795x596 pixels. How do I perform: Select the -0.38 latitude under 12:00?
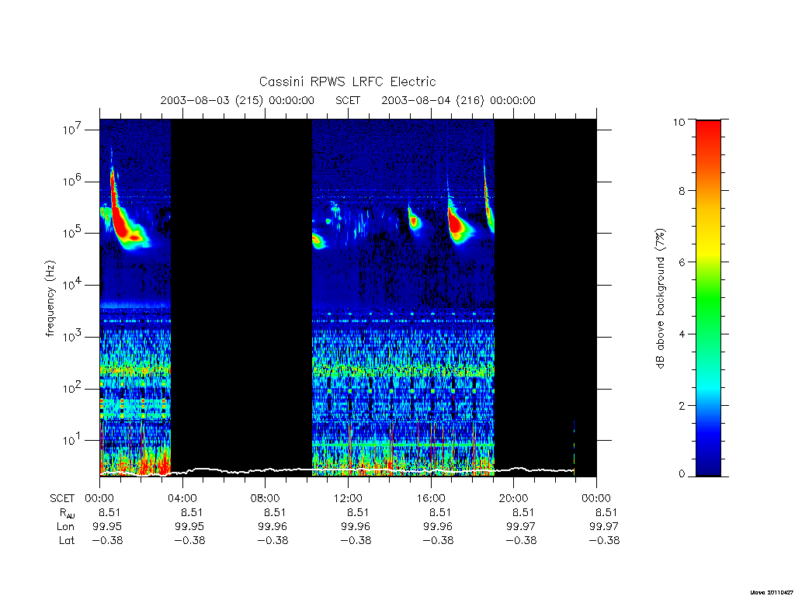pos(356,540)
